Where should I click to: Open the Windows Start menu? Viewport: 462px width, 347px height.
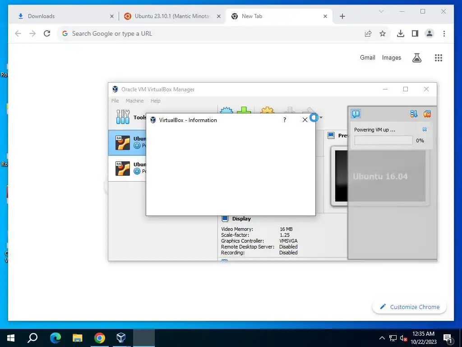point(11,338)
